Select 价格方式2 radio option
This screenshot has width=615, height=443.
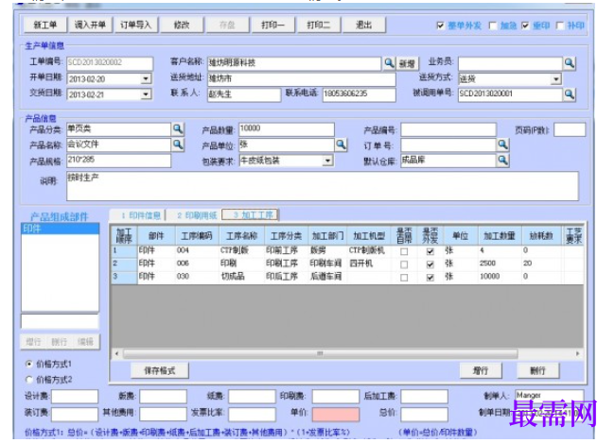[29, 379]
